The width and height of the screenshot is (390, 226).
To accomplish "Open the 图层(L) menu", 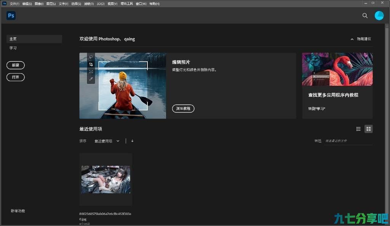I will (x=51, y=4).
